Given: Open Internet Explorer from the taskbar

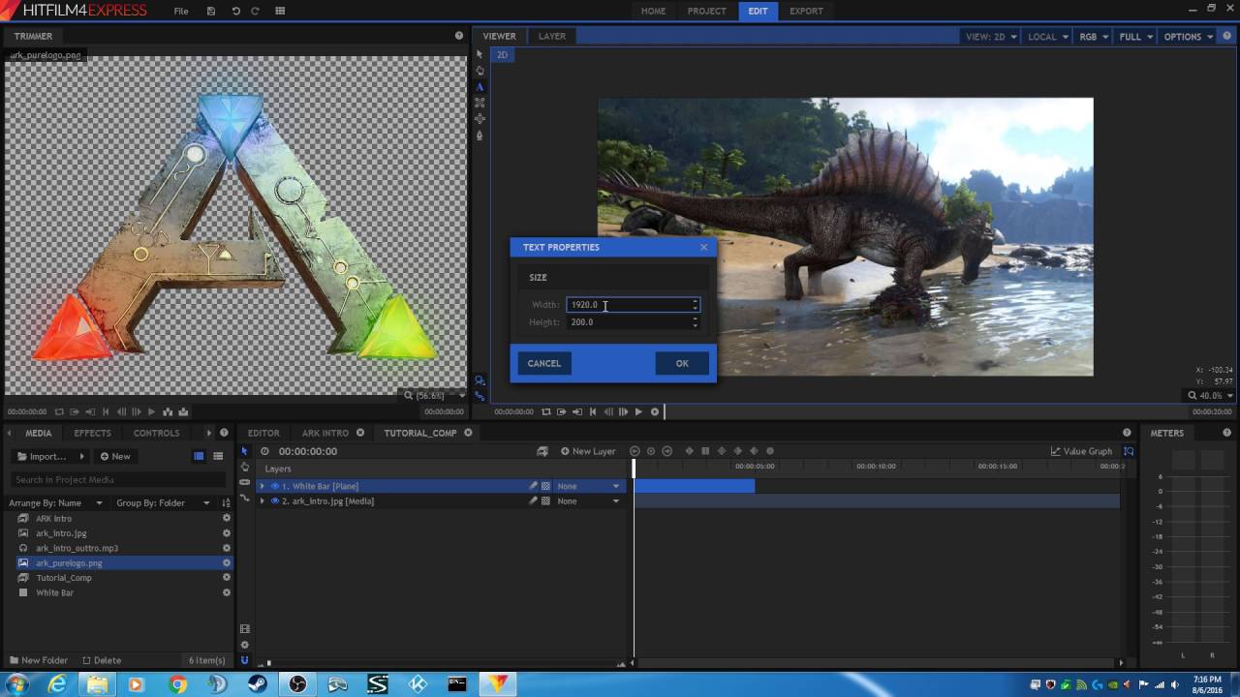Looking at the screenshot, I should tap(57, 683).
